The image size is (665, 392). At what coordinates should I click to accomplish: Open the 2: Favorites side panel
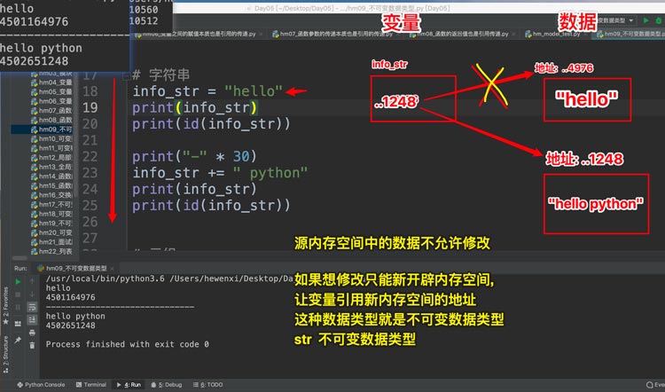(5, 305)
